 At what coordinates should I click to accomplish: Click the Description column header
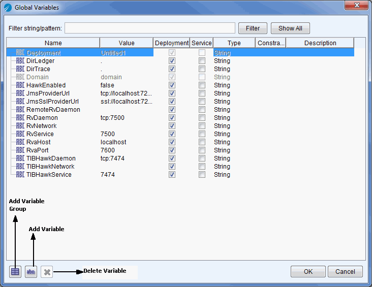tap(320, 43)
